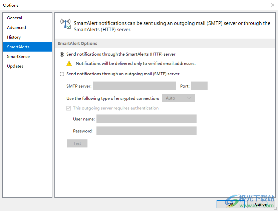Open the General options page
Image resolution: width=278 pixels, height=211 pixels.
tap(15, 18)
